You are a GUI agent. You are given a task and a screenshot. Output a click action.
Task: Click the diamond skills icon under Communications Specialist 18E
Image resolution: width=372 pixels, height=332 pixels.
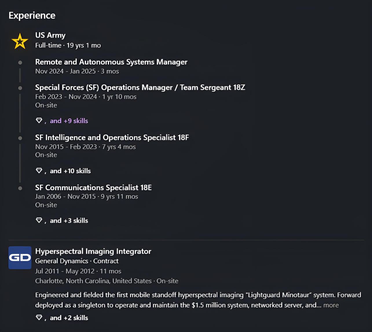39,220
